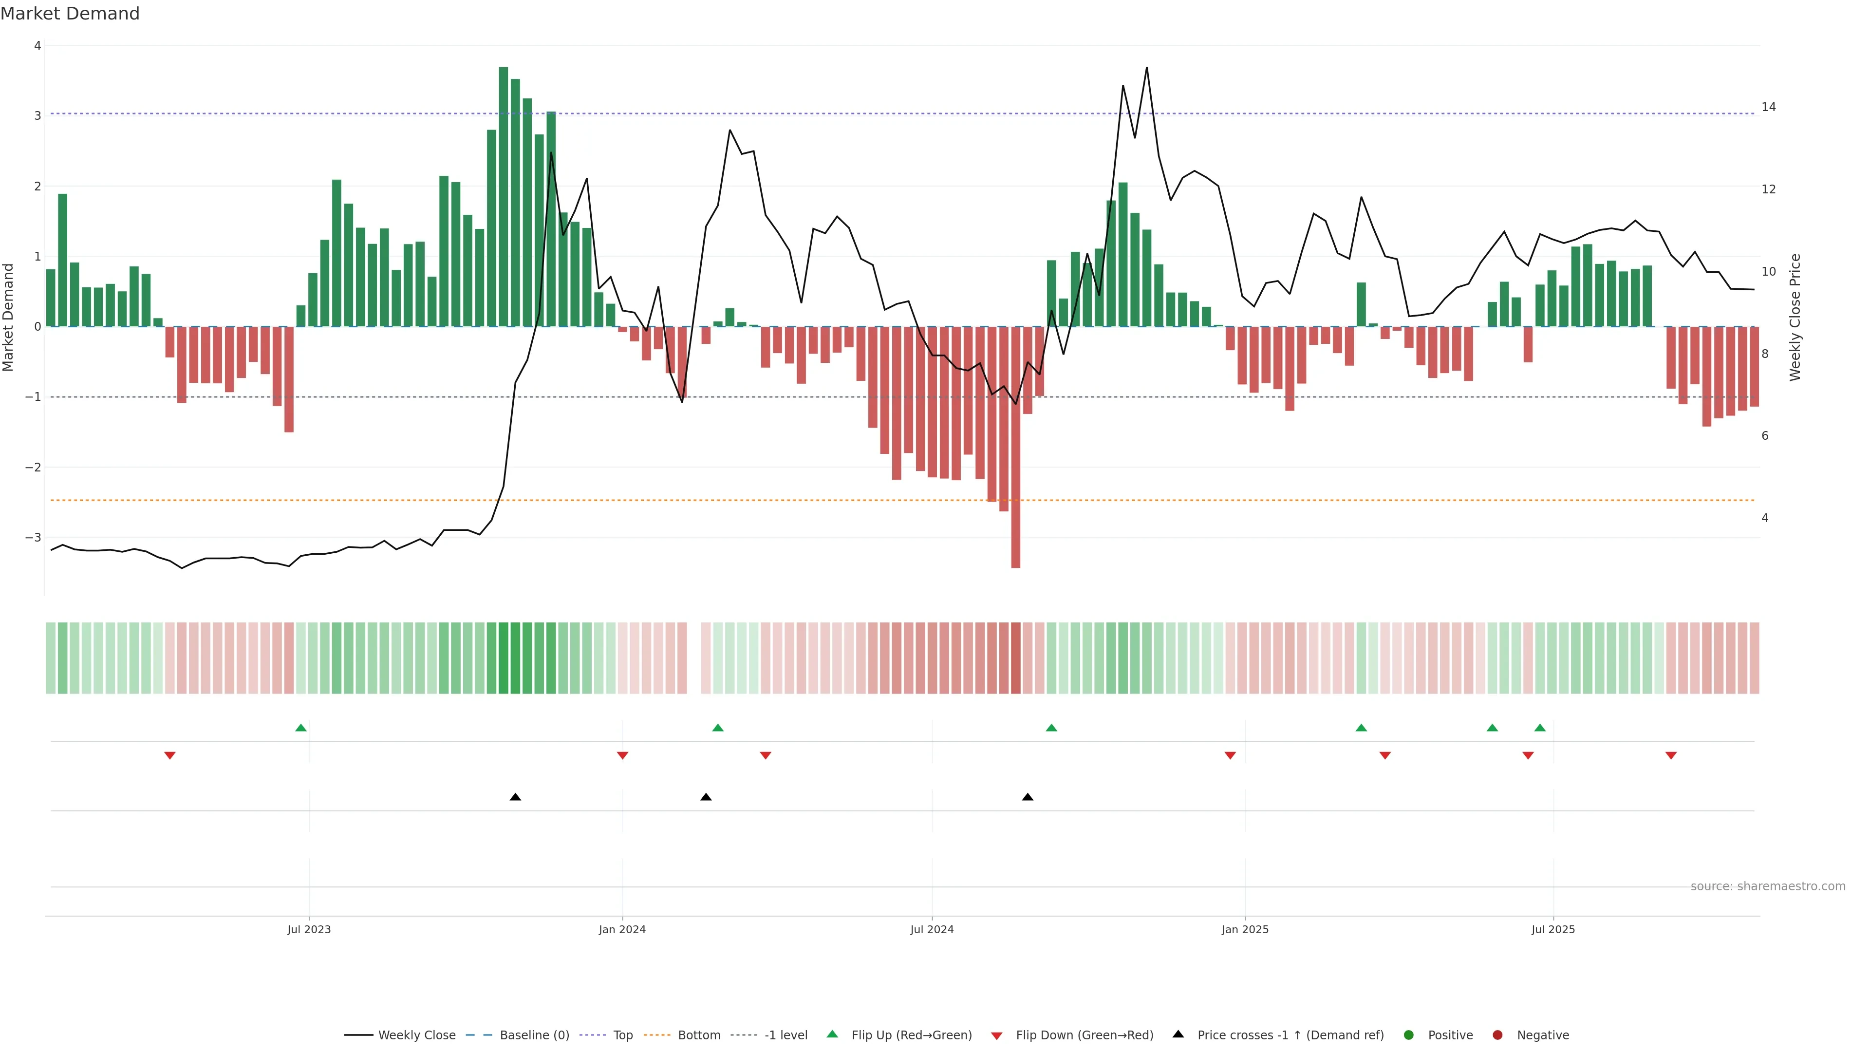Click the first green flip-up marker near Jul 2023

[301, 728]
